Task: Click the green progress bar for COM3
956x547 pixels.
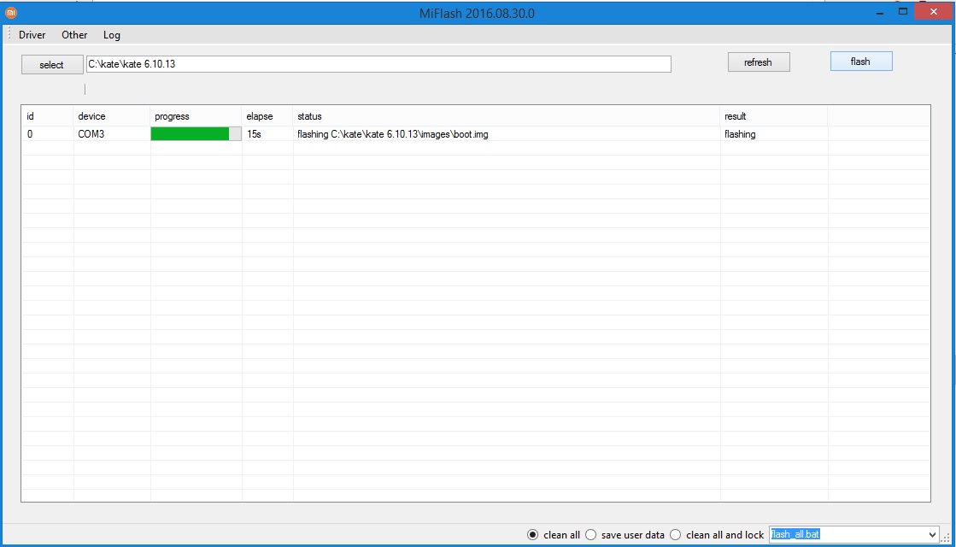Action: (x=196, y=133)
